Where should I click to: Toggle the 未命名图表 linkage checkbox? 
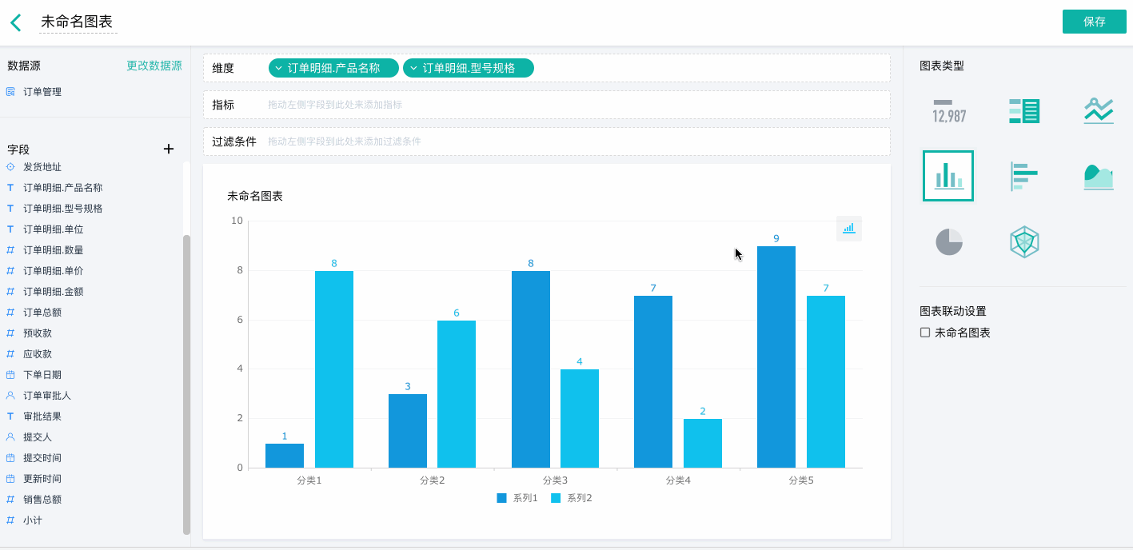(925, 333)
